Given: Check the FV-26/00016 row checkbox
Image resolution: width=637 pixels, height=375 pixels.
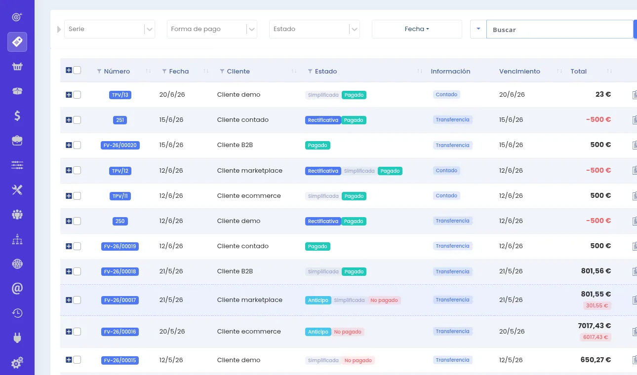Looking at the screenshot, I should tap(77, 332).
